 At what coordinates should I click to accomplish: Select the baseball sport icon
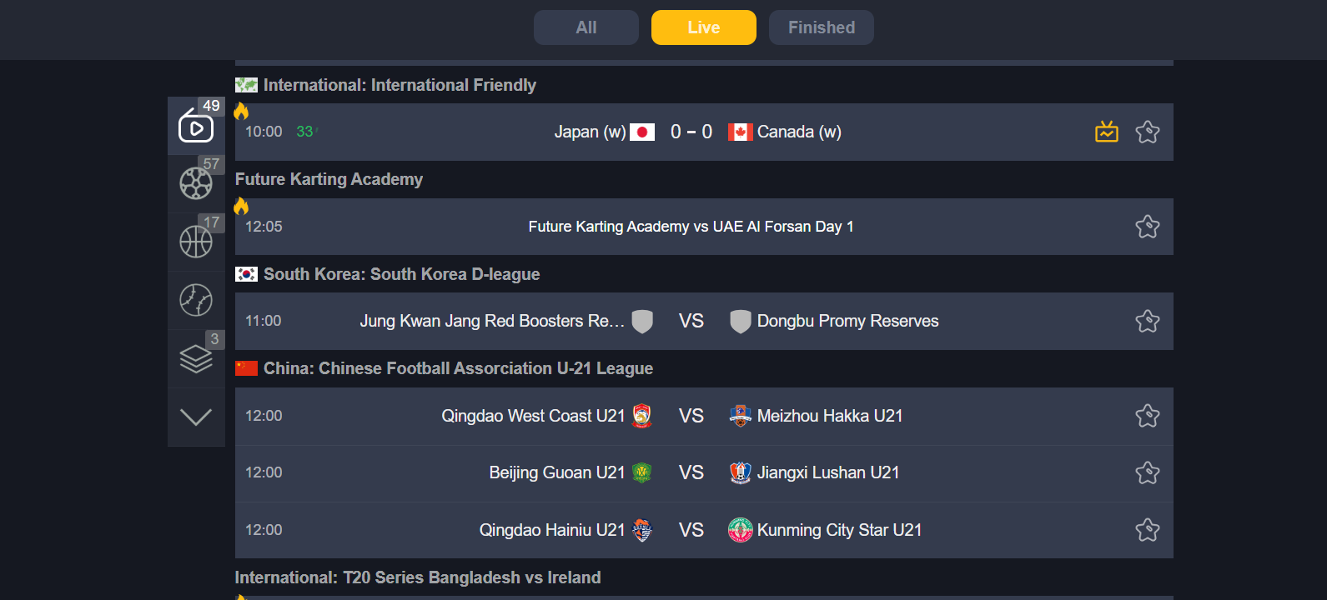pos(196,300)
